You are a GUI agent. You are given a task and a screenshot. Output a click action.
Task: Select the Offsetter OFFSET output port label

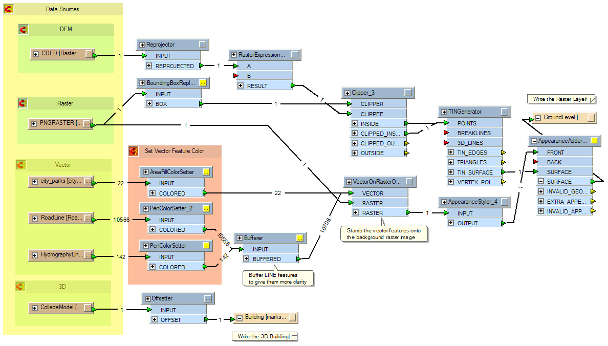170,319
